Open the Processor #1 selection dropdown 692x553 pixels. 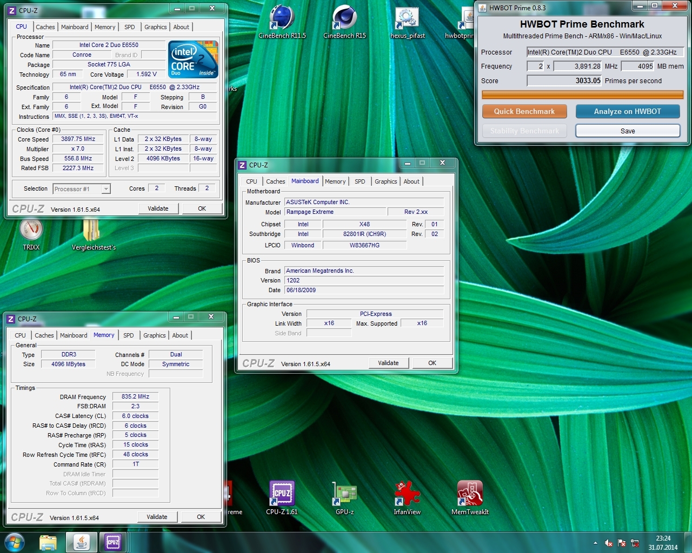[82, 189]
